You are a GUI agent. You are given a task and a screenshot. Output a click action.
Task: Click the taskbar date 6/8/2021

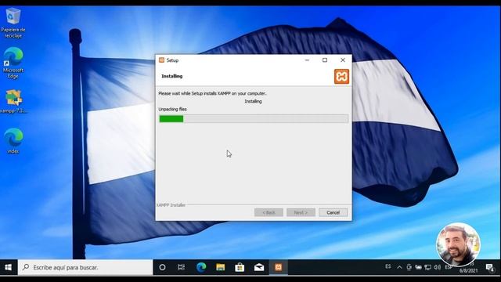[469, 270]
